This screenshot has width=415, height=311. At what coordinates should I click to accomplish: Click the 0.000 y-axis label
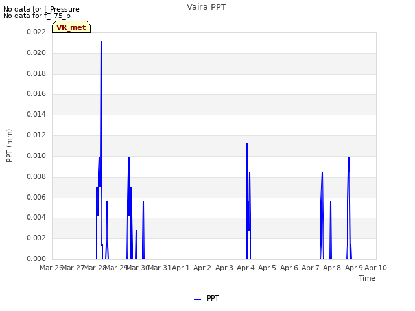tap(36, 259)
